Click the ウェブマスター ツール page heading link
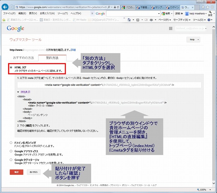 [x=25, y=40]
